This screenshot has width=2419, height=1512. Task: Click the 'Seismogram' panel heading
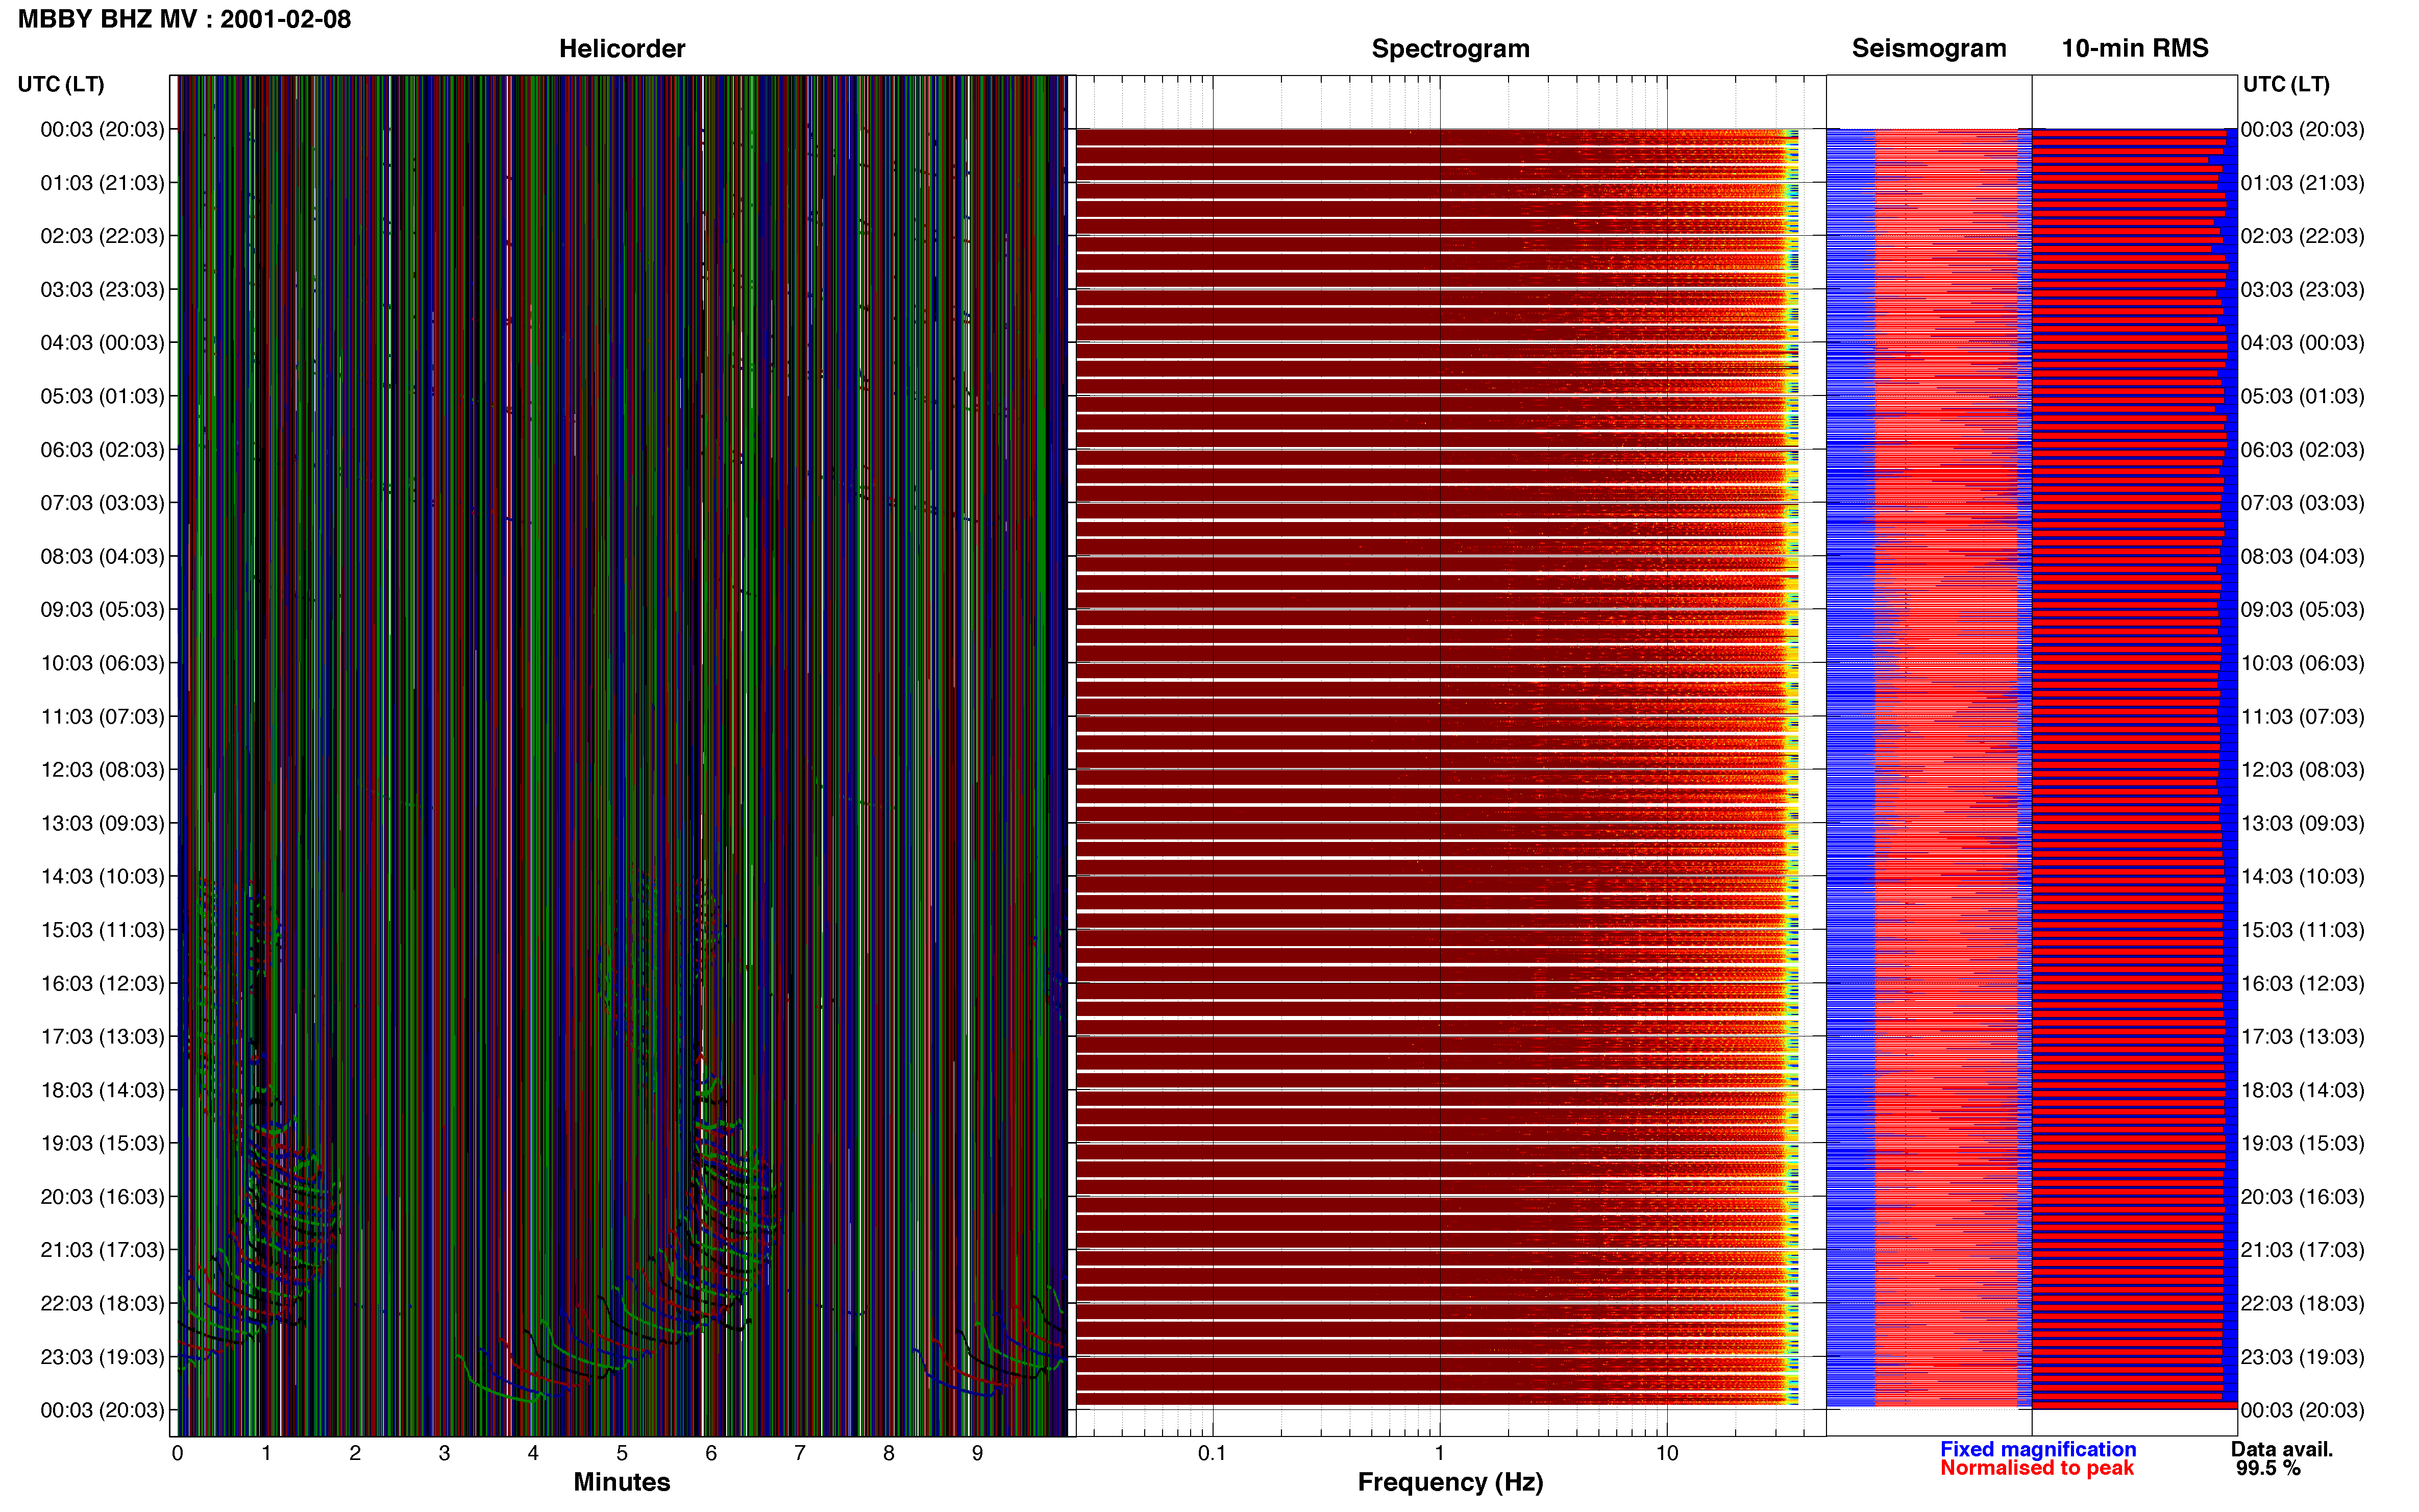(x=1929, y=48)
